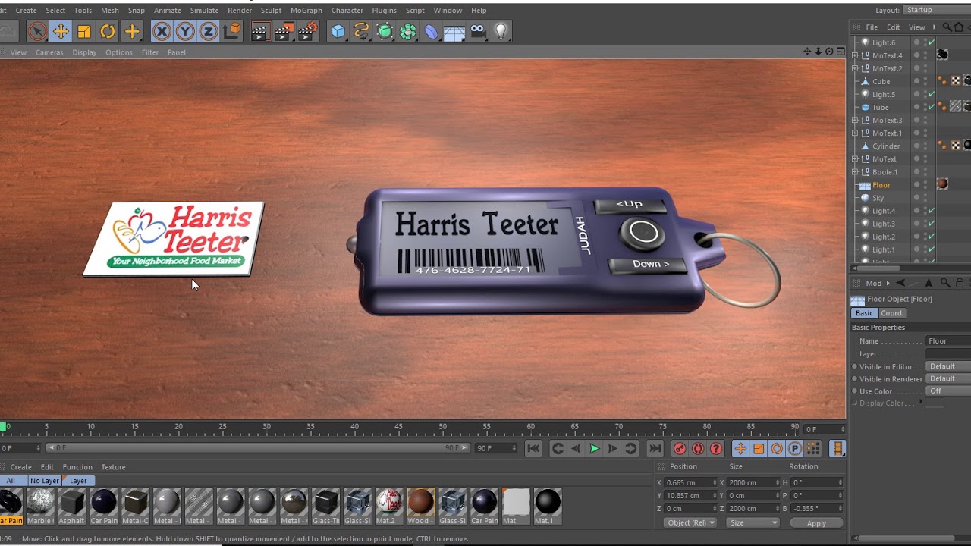Screen dimensions: 971x546
Task: Click the film strip timeline icon
Action: click(x=837, y=449)
